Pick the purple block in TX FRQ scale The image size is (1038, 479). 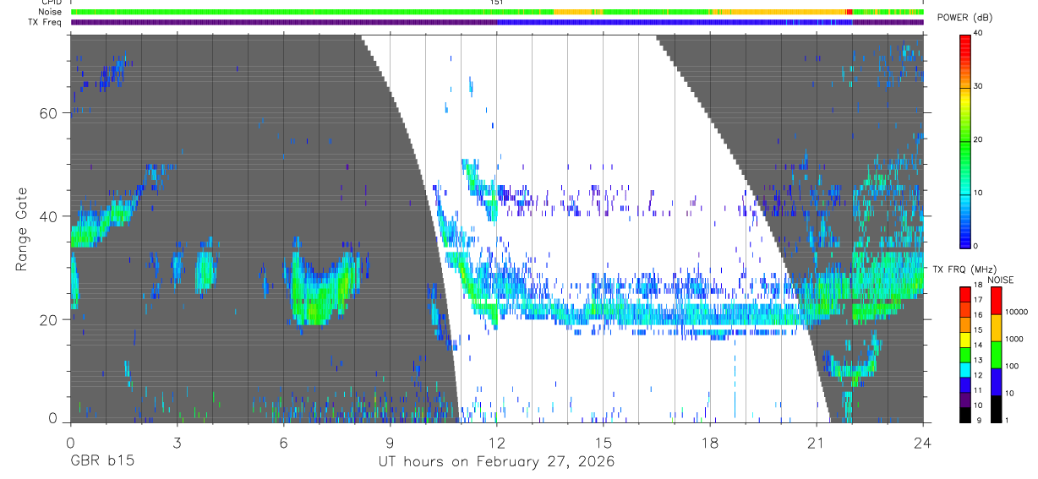click(x=965, y=400)
